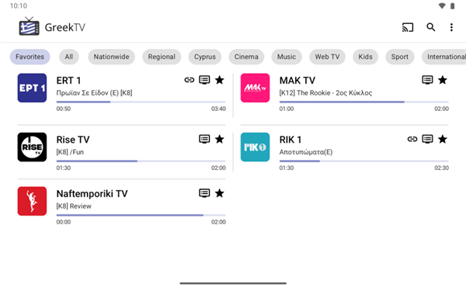Open the three-dot overflow menu

(x=451, y=27)
